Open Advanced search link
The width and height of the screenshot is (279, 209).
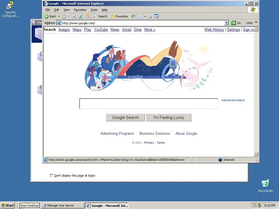[233, 100]
